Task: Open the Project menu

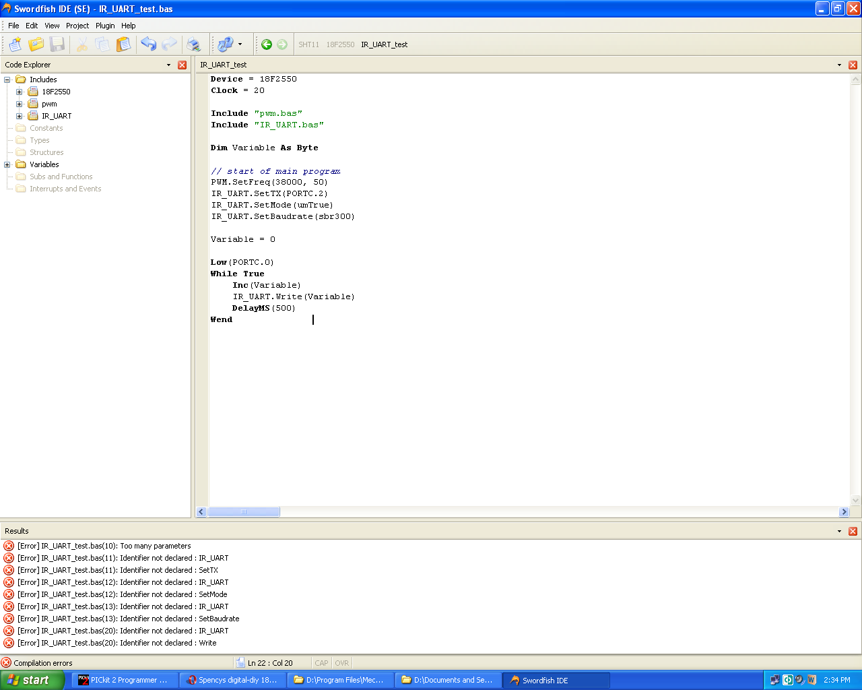Action: click(77, 26)
